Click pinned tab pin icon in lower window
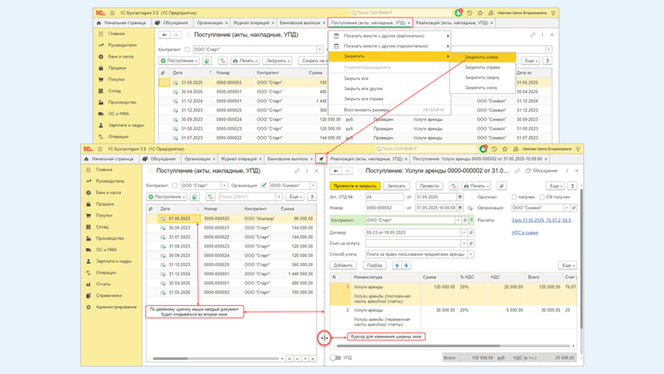This screenshot has width=664, height=374. click(x=321, y=159)
